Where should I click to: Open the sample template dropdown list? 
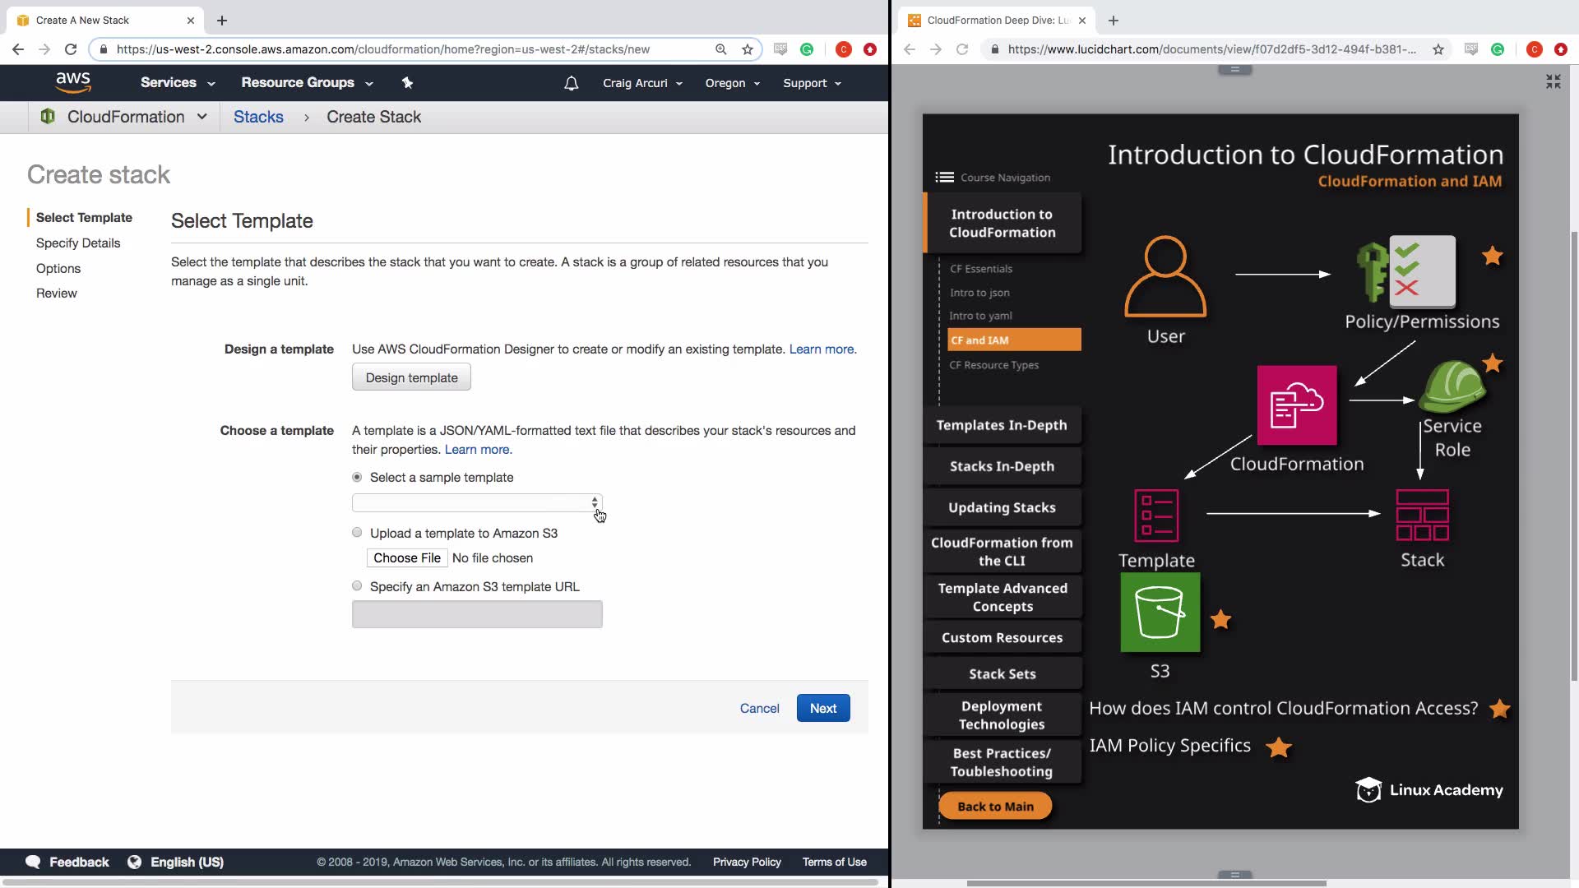[477, 503]
